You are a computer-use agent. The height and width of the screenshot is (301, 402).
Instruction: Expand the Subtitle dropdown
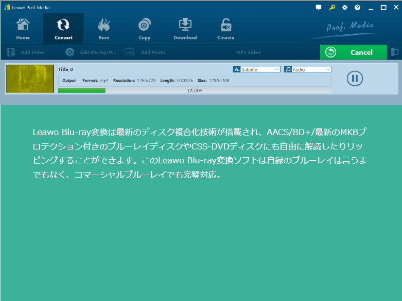pyautogui.click(x=257, y=69)
